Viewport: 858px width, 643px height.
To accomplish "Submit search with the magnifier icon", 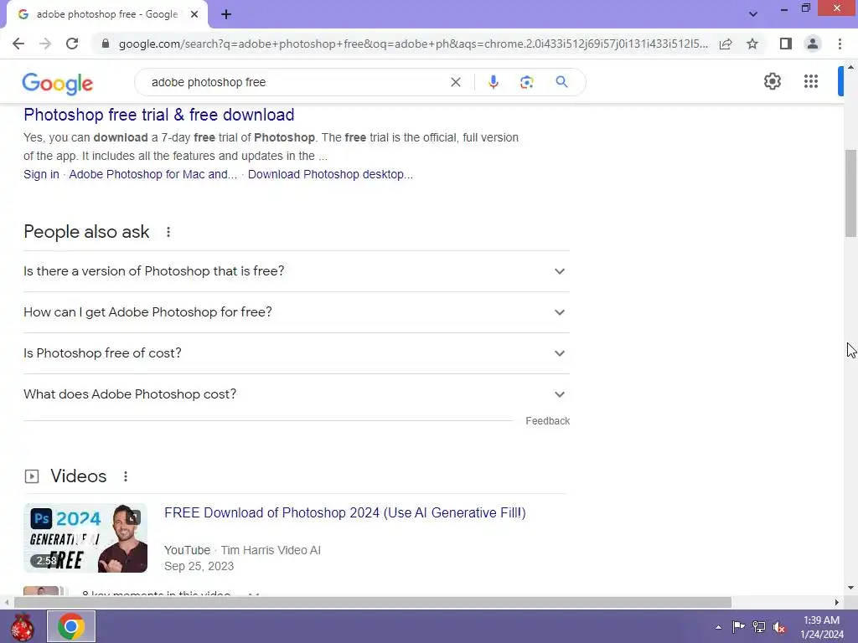I will [561, 82].
